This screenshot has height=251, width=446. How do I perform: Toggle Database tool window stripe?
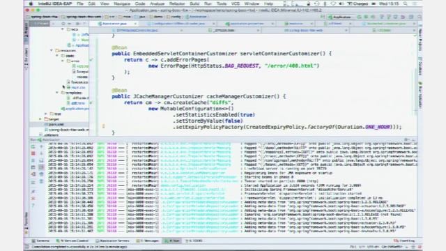click(420, 67)
